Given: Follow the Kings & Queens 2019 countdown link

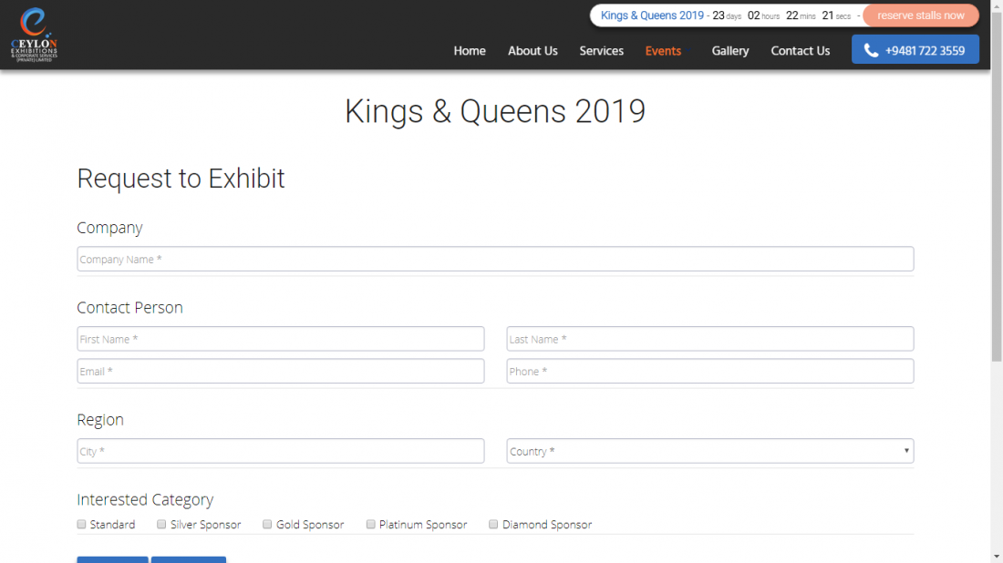Looking at the screenshot, I should 652,15.
